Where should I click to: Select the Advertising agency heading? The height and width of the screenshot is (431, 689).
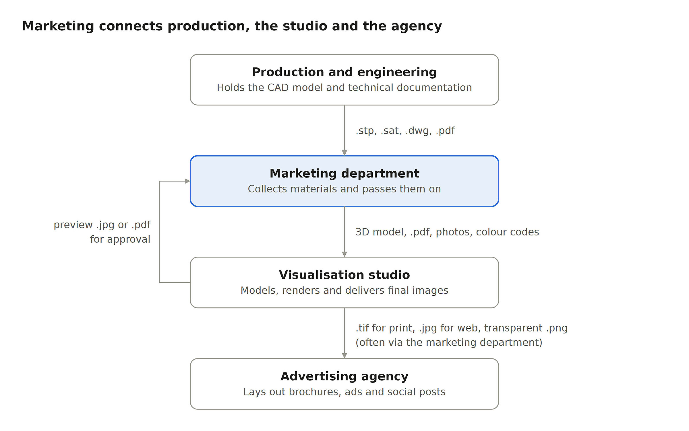344,376
